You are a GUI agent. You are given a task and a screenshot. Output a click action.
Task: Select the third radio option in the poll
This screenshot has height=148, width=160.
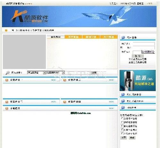tap(122, 126)
